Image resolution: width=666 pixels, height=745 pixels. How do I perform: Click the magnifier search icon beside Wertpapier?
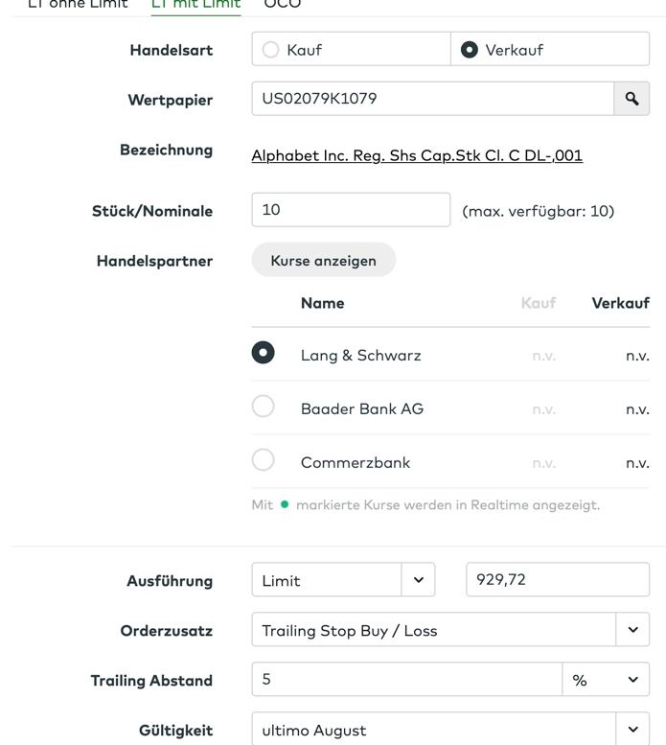pyautogui.click(x=632, y=99)
